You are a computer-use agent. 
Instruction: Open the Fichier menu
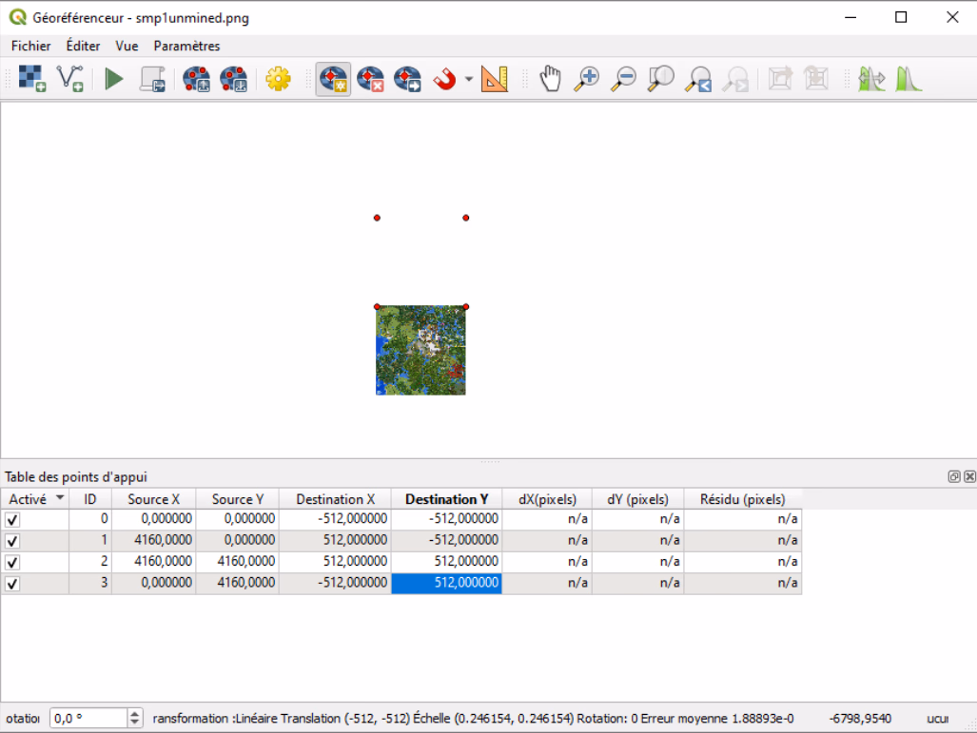click(31, 46)
